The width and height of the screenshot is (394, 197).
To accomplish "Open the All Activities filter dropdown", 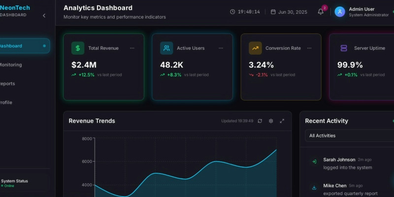I will pos(349,135).
